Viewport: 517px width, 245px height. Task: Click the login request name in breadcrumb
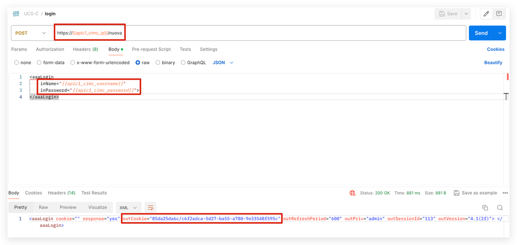pos(50,14)
